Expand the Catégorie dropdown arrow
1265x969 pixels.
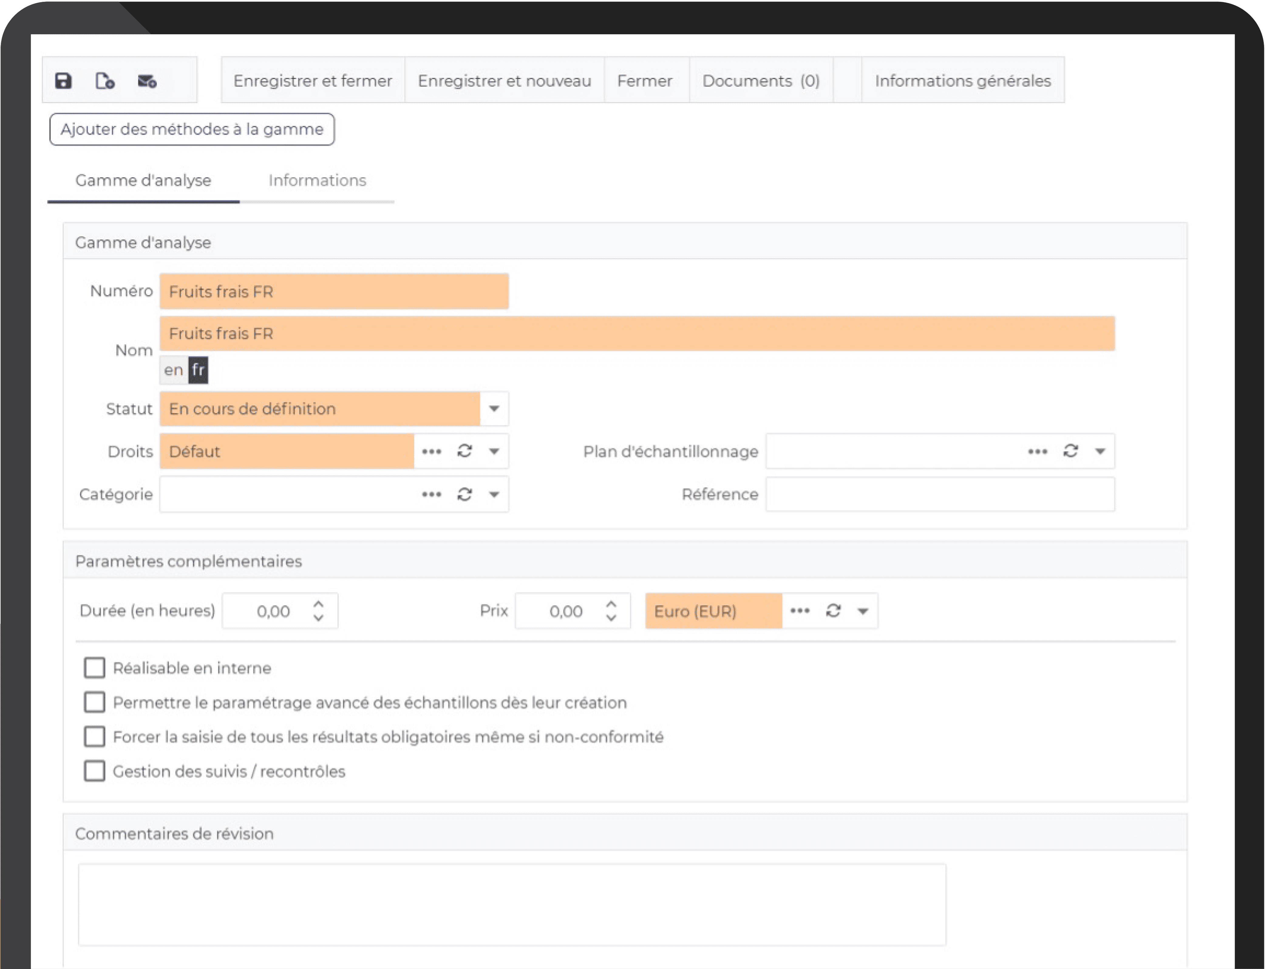coord(494,494)
